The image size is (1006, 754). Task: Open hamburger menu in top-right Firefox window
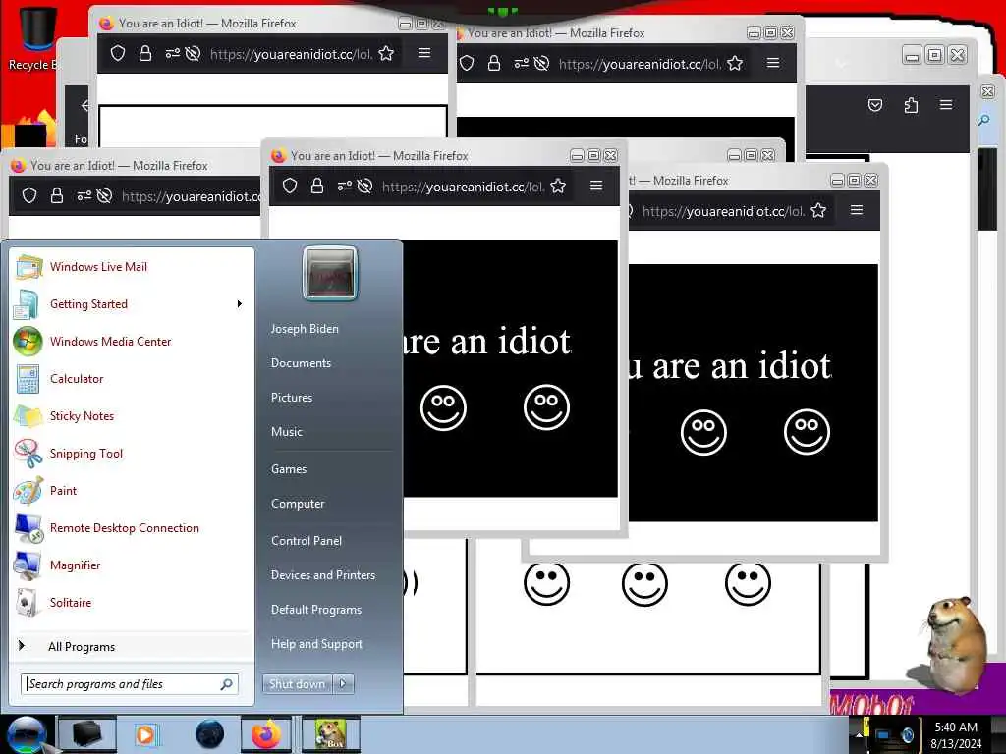click(x=773, y=63)
